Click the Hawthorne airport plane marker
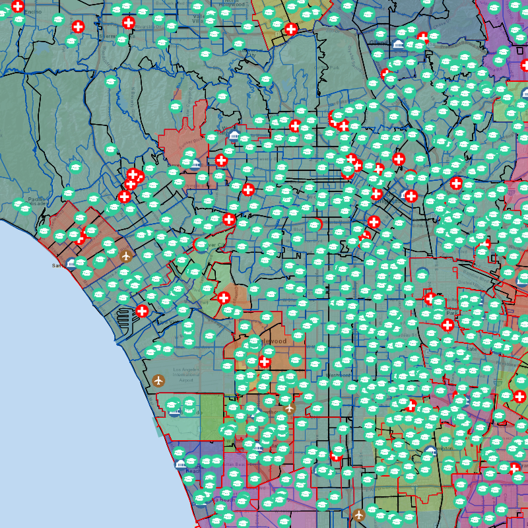Image resolution: width=528 pixels, height=528 pixels. tap(289, 409)
